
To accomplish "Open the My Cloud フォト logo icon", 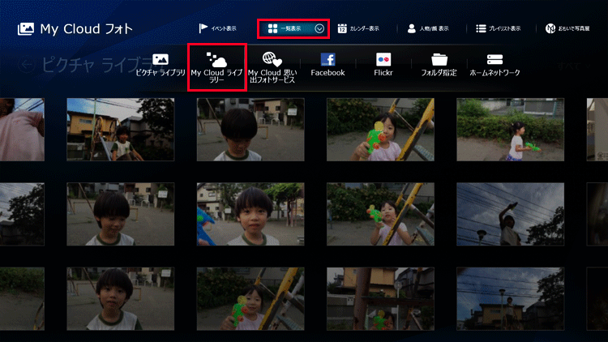I will 26,29.
